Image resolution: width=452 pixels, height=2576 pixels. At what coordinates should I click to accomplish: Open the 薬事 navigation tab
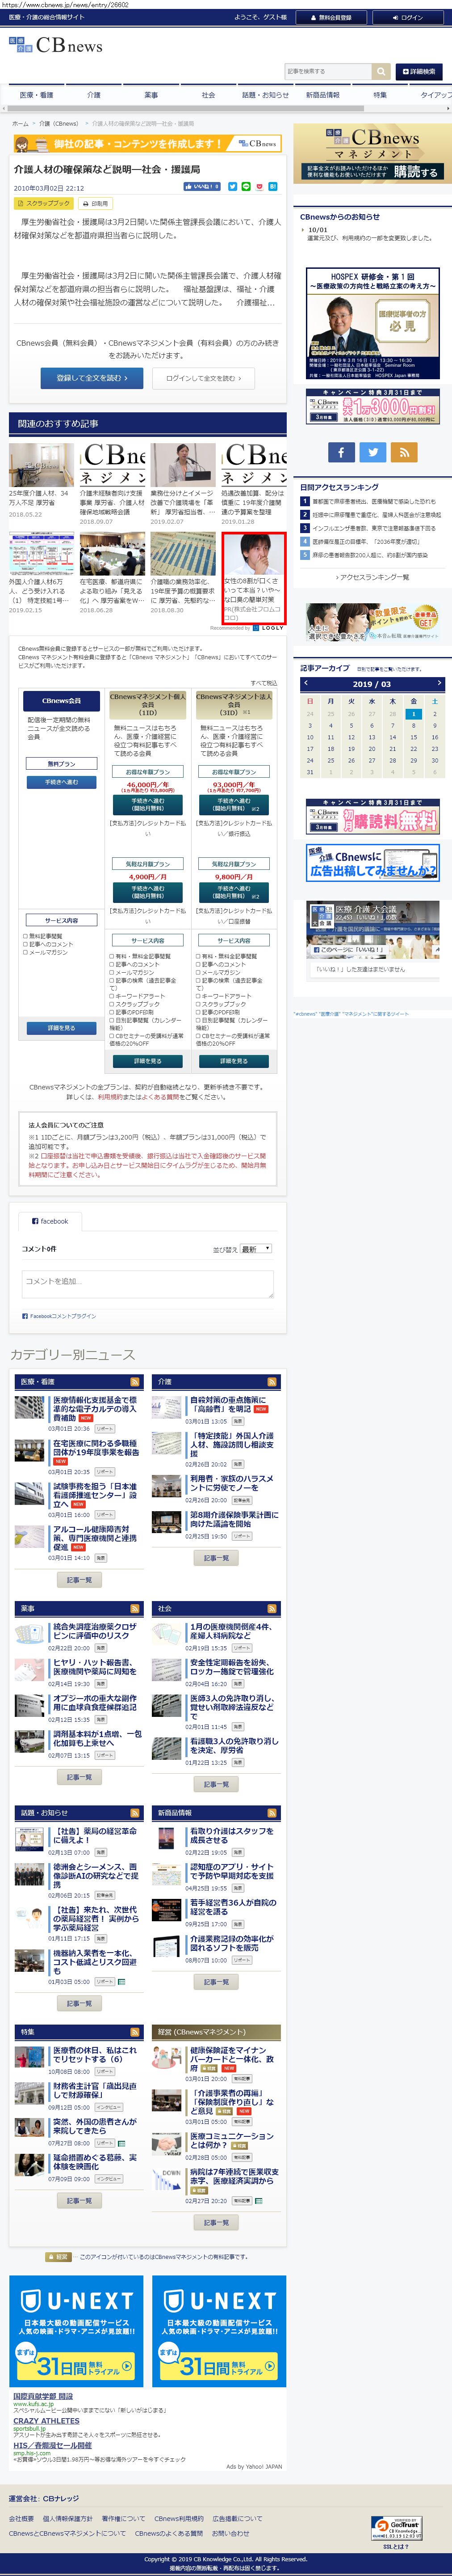pyautogui.click(x=151, y=95)
